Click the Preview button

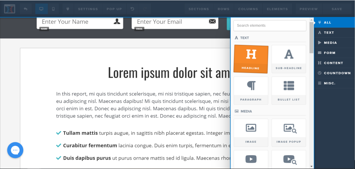point(308,9)
